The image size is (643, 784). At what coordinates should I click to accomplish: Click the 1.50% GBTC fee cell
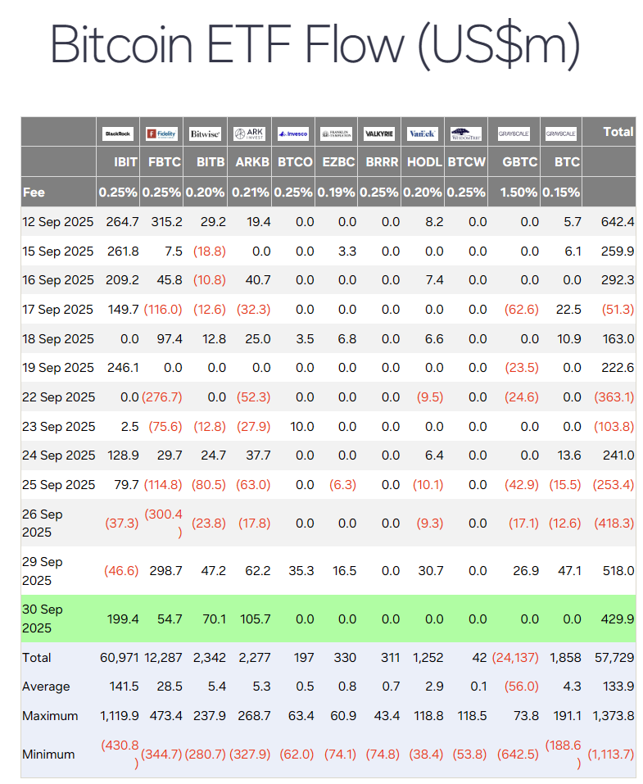coord(518,193)
